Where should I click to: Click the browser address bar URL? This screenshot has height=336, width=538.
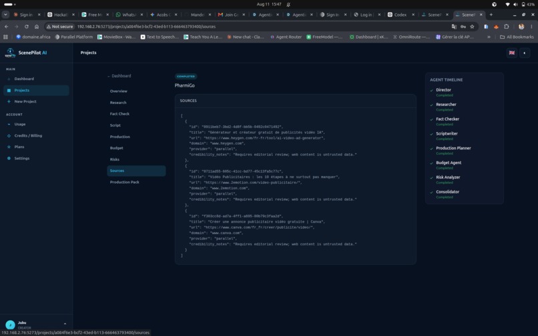tap(146, 27)
